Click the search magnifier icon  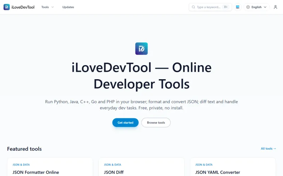[193, 7]
